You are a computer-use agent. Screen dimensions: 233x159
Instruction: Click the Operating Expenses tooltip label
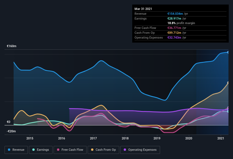pyautogui.click(x=149, y=37)
